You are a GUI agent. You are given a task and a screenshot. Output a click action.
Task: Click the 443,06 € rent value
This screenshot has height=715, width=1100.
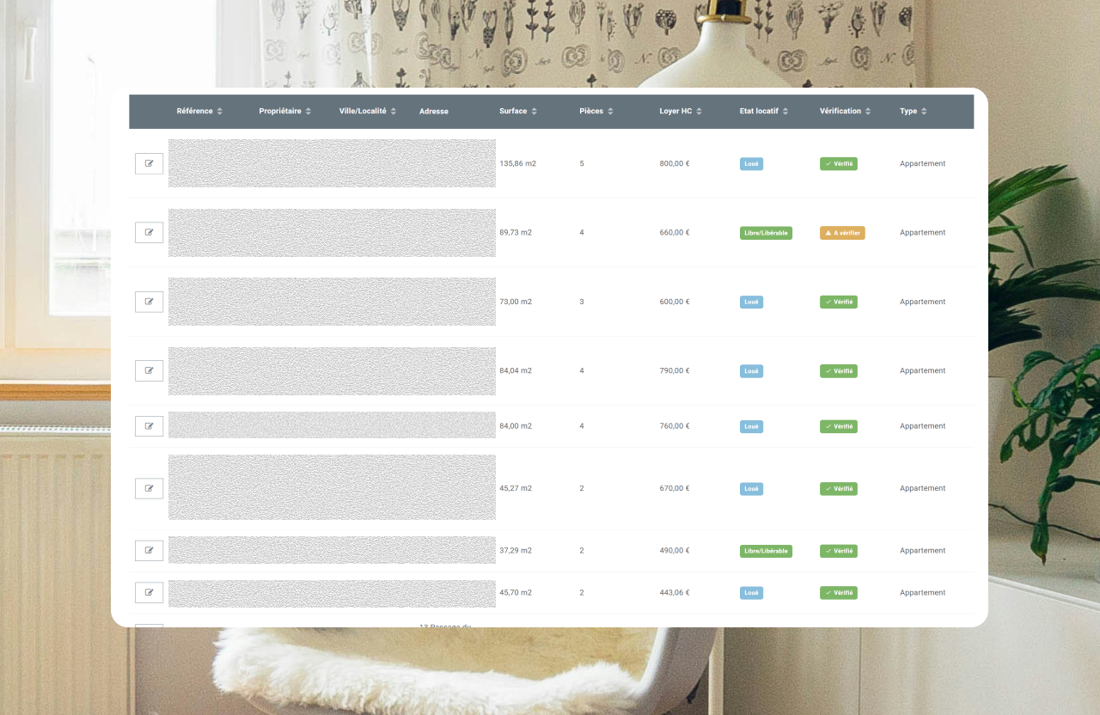point(675,592)
